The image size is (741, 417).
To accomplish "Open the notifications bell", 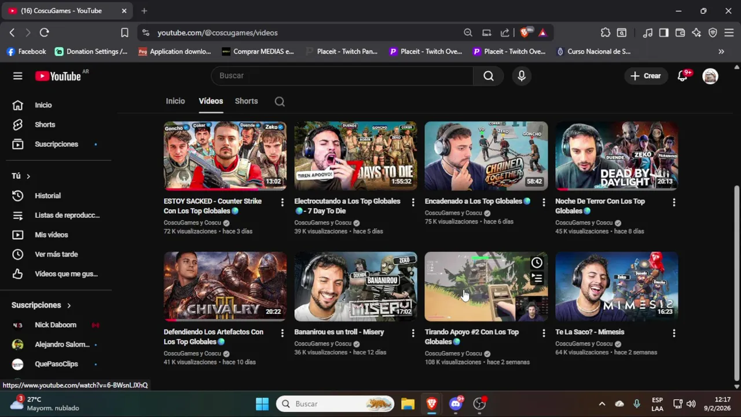I will (683, 76).
